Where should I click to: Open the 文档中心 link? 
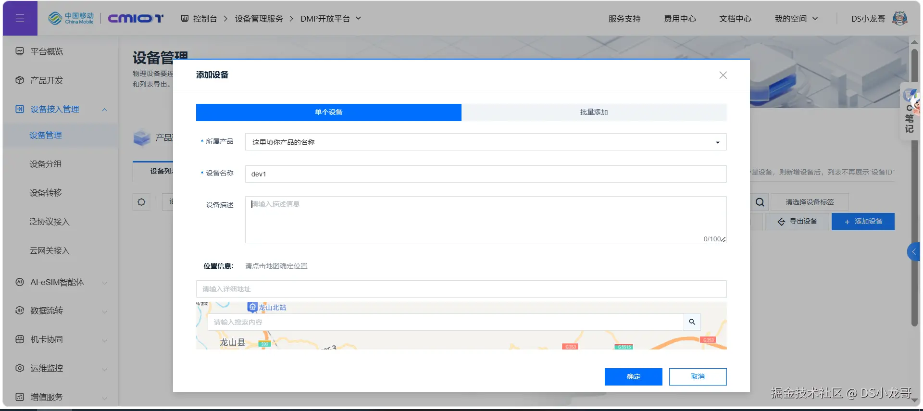[735, 18]
